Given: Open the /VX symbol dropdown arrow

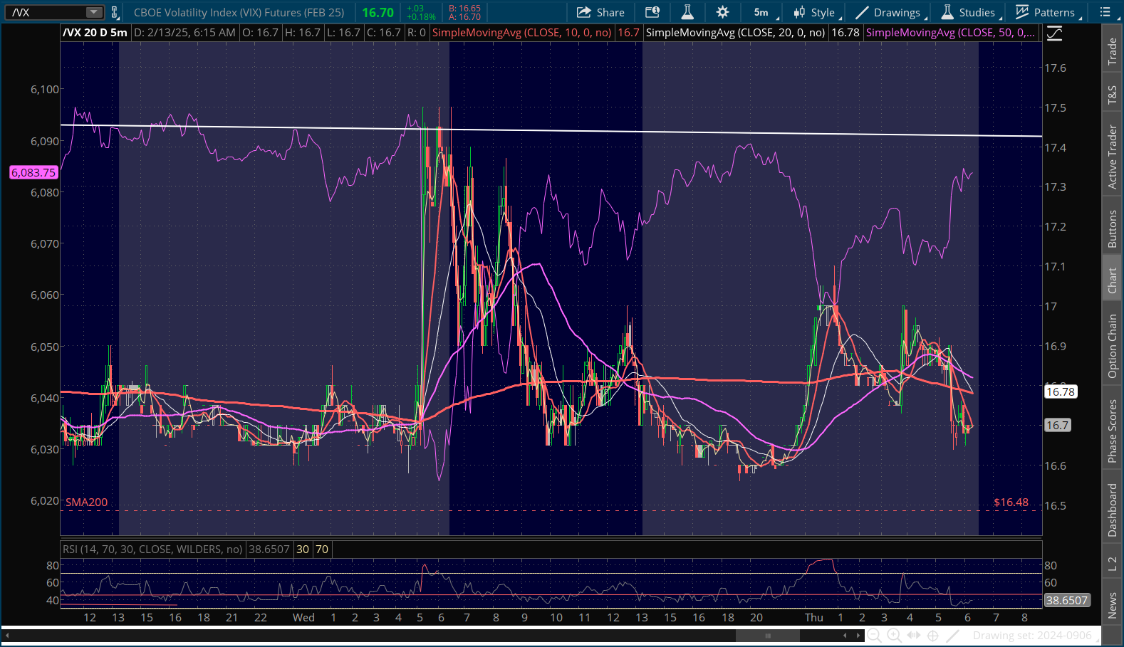Looking at the screenshot, I should (x=94, y=12).
